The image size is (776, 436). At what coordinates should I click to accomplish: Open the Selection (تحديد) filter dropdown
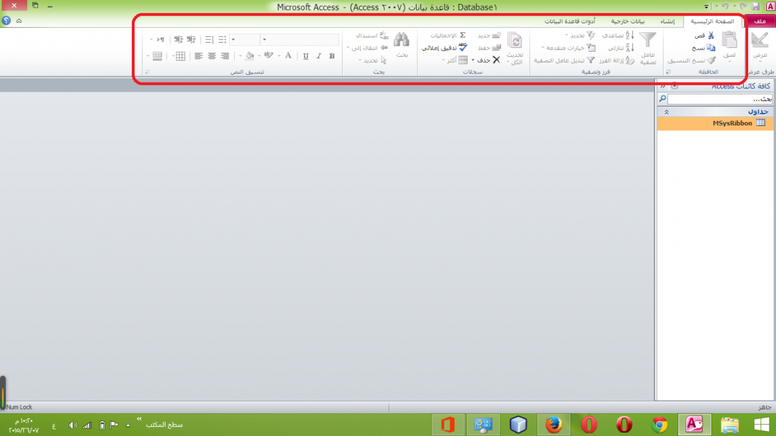pos(566,36)
